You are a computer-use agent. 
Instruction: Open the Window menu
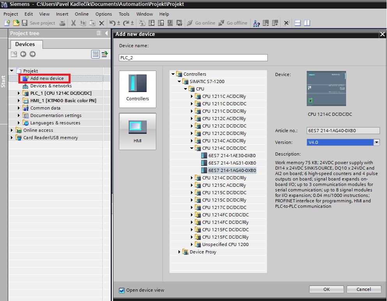click(x=144, y=14)
